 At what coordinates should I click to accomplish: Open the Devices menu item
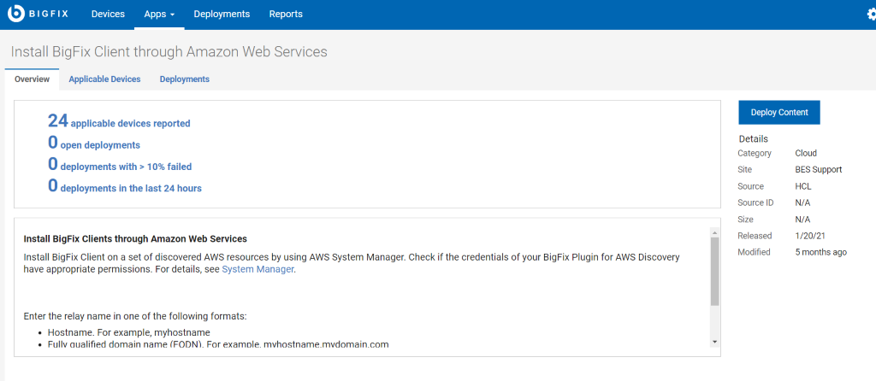(x=108, y=14)
